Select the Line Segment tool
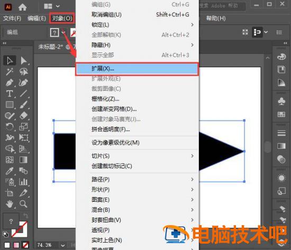291x250 pixels. coord(24,94)
